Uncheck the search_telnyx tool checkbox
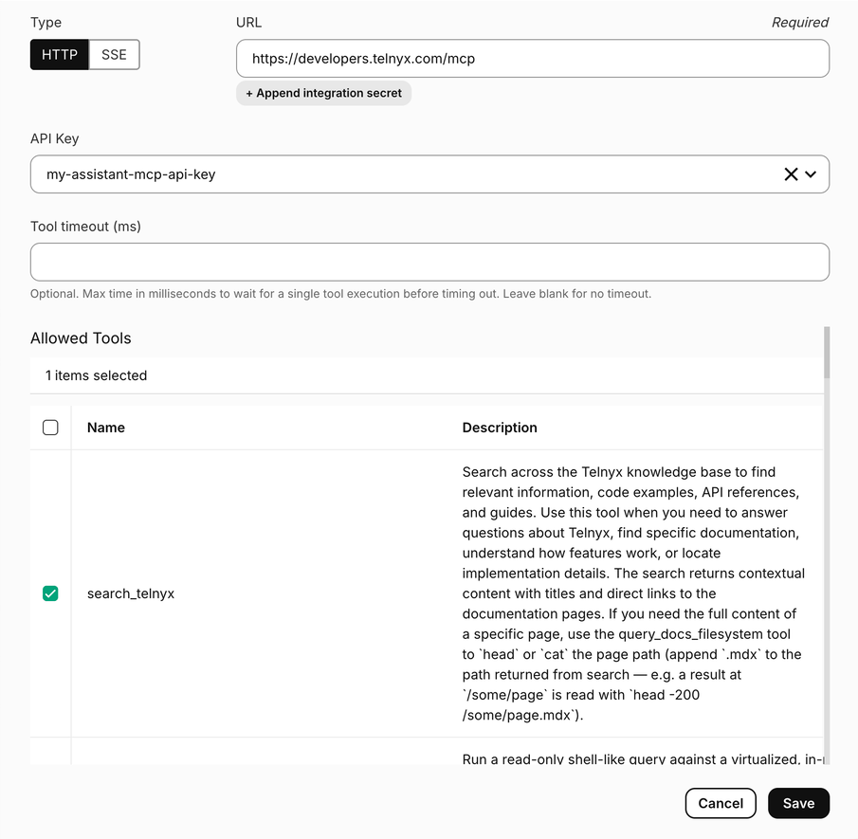Viewport: 858px width, 839px height. pyautogui.click(x=50, y=593)
